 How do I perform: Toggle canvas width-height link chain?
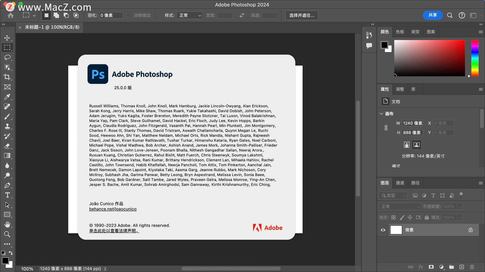[x=386, y=128]
